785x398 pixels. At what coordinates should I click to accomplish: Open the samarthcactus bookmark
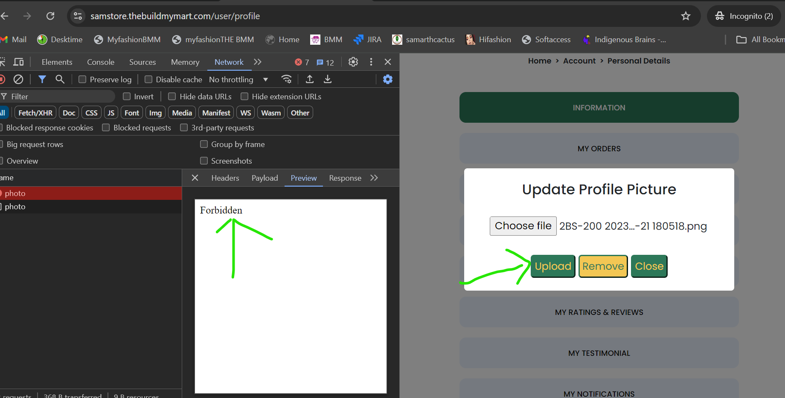tap(423, 40)
